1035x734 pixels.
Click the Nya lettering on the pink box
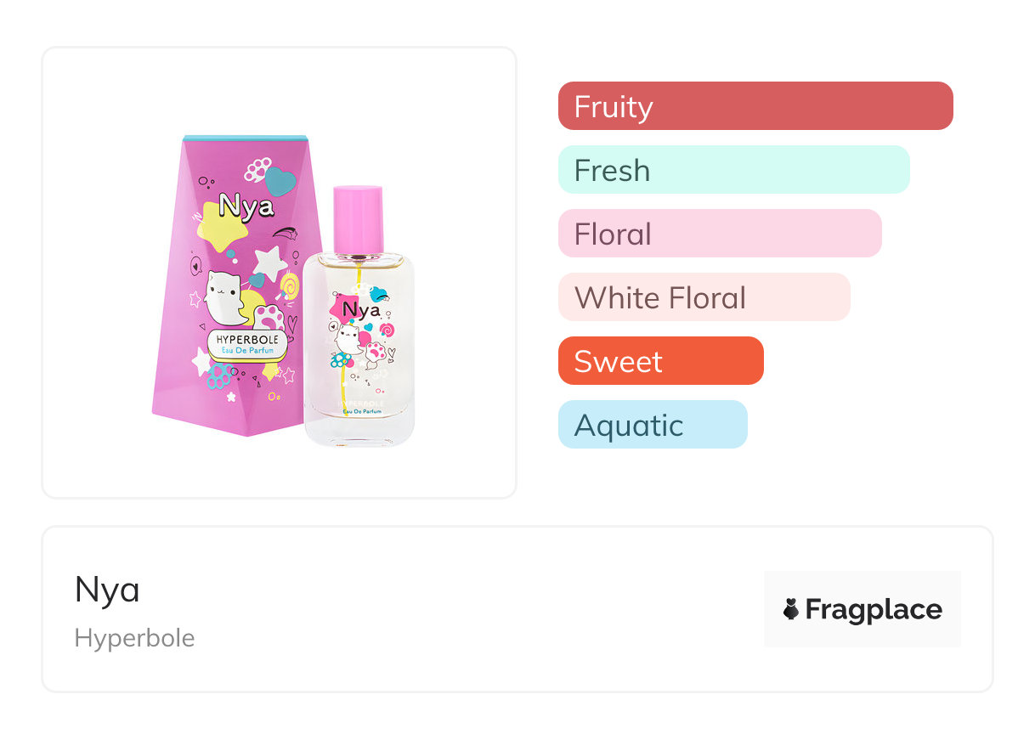pos(246,206)
